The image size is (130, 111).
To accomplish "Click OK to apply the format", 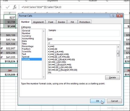I will (x=97, y=101).
